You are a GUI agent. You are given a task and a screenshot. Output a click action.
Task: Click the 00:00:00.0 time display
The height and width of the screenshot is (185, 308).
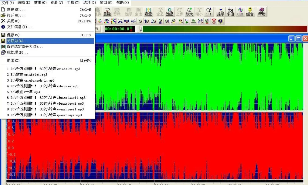pyautogui.click(x=117, y=29)
